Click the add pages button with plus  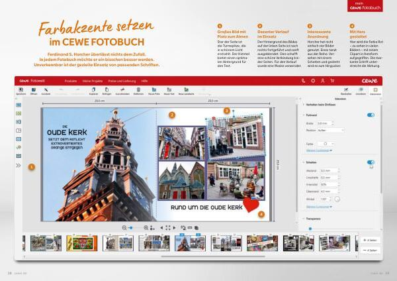[x=370, y=240]
